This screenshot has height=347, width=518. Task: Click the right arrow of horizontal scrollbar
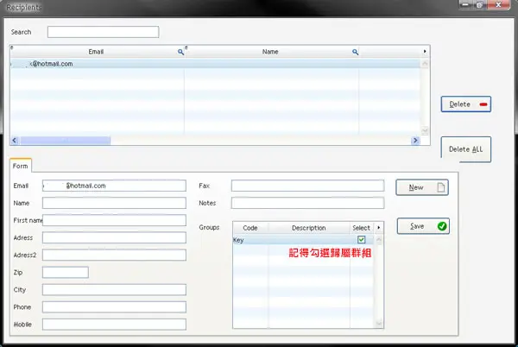coord(415,141)
